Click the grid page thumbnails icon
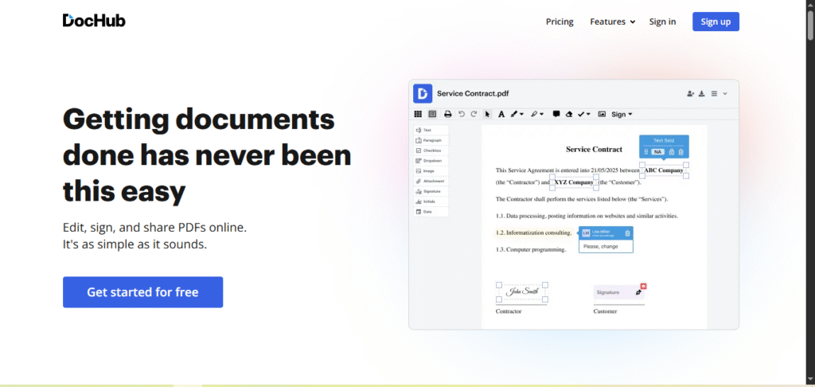 tap(418, 115)
